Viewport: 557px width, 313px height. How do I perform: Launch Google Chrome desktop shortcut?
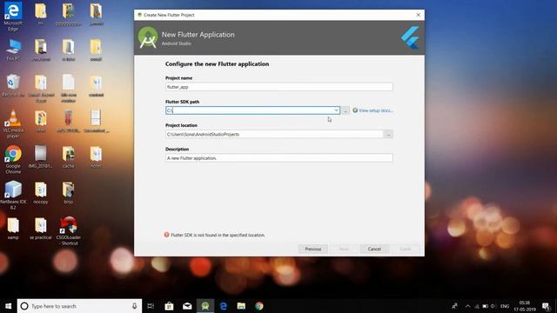(13, 159)
